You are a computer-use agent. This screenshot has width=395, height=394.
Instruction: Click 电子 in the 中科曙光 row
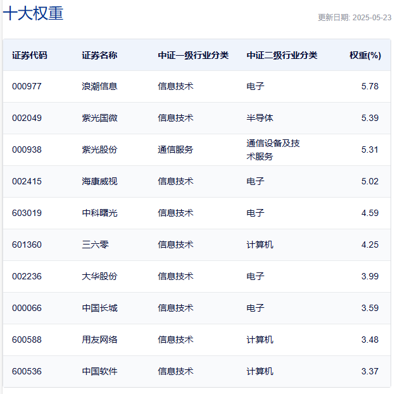click(x=256, y=213)
